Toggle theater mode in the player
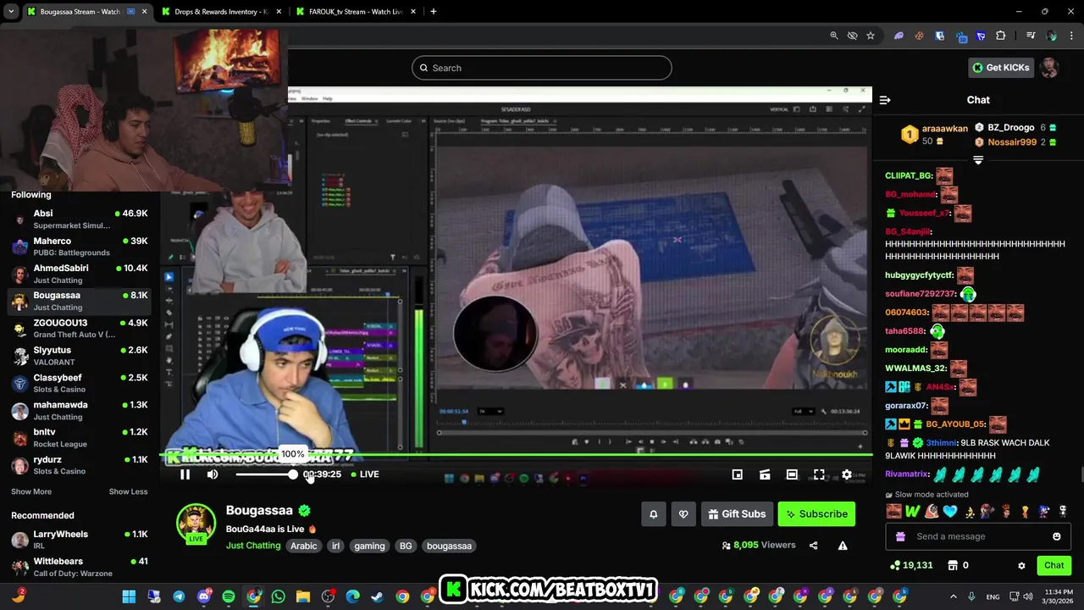 [x=792, y=474]
